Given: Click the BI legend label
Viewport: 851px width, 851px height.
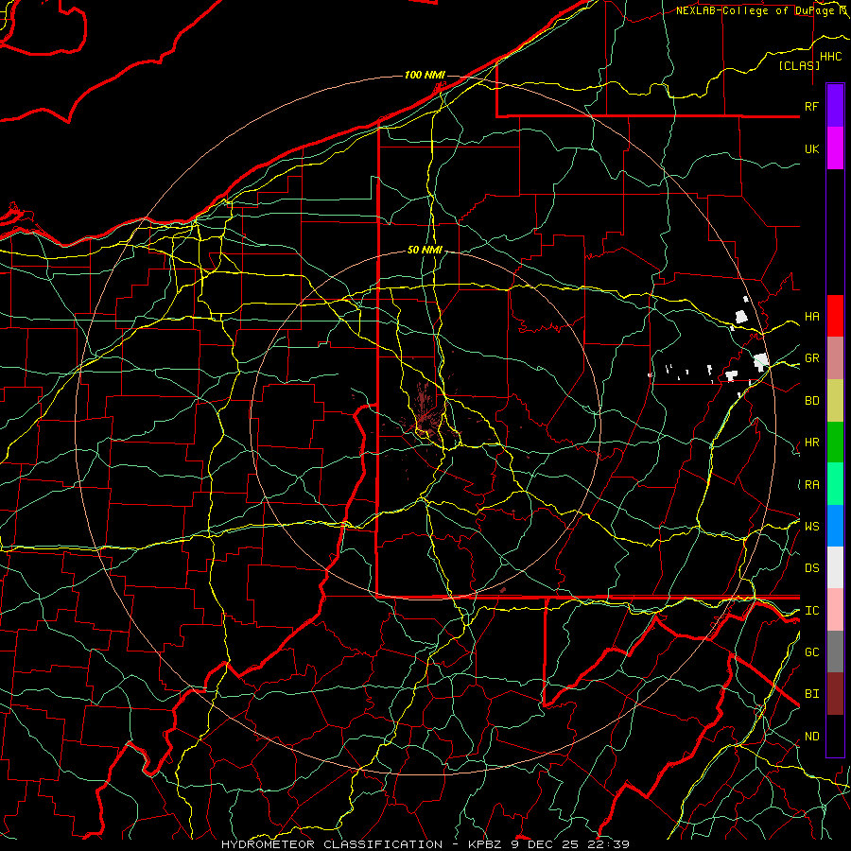Looking at the screenshot, I should tap(811, 694).
